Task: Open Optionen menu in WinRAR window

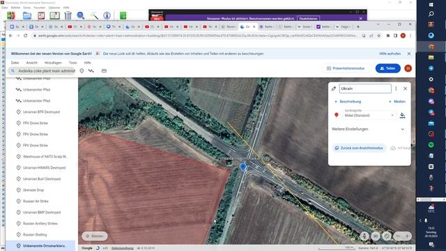Action: coord(54,8)
